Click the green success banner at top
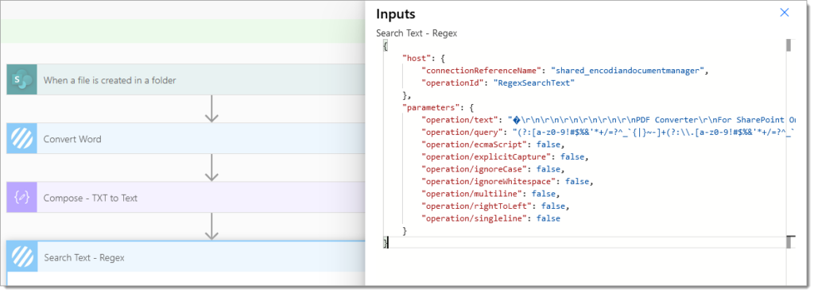This screenshot has height=293, width=814. (183, 31)
